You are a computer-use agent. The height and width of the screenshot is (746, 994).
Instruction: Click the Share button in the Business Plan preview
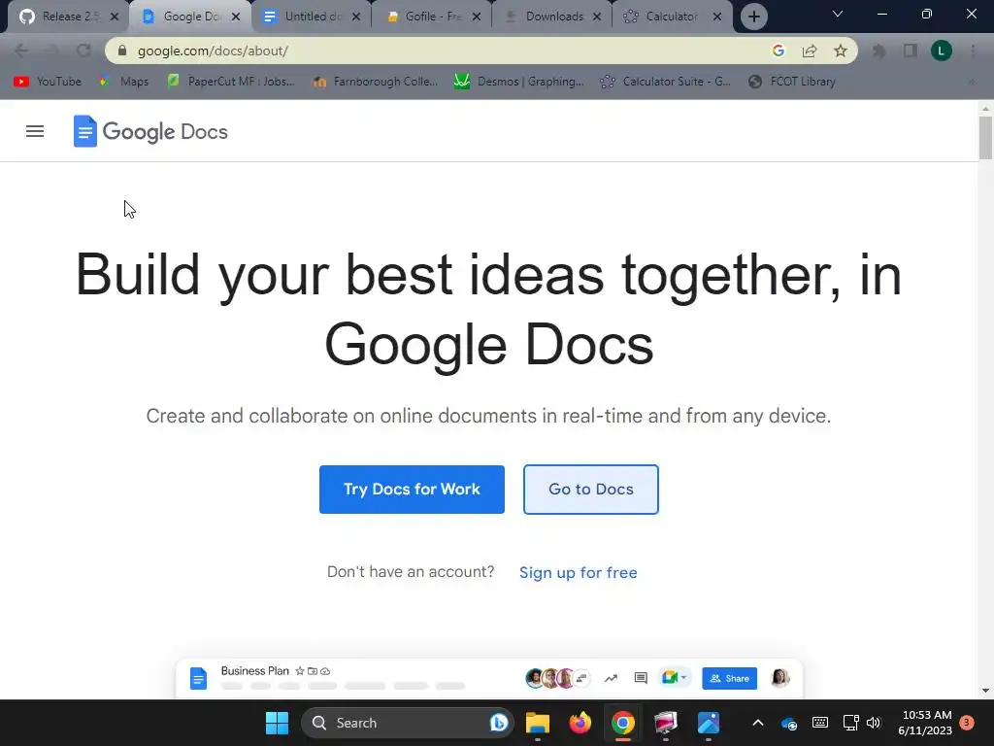[x=729, y=678]
